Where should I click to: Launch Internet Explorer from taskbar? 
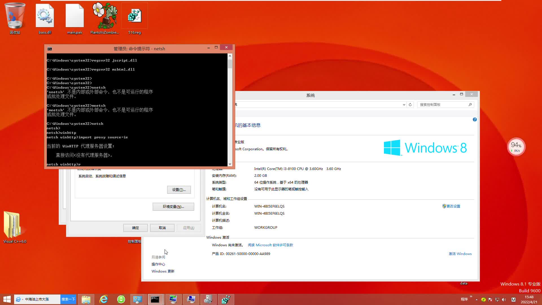click(x=104, y=299)
